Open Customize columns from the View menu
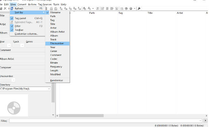 (26, 34)
